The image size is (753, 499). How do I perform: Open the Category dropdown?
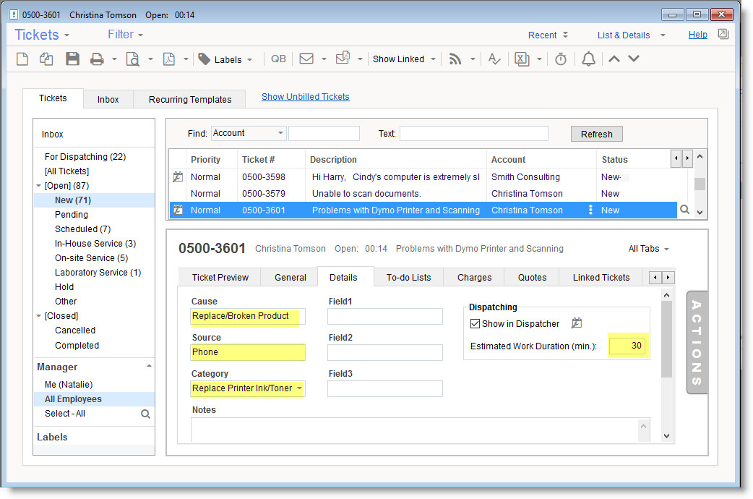(x=298, y=388)
